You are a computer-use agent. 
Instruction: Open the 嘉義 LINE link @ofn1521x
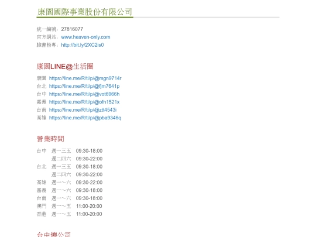84,102
